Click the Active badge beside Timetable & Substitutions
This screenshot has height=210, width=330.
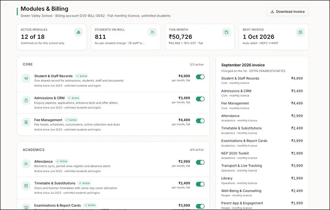coord(84,183)
